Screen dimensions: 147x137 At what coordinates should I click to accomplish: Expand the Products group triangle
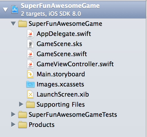tap(13, 124)
